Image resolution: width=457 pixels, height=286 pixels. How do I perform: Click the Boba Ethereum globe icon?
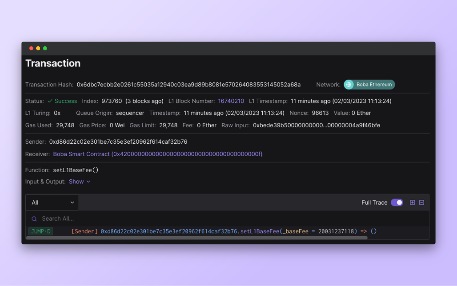349,85
